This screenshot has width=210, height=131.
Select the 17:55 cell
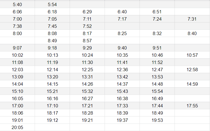pyautogui.click(x=192, y=106)
